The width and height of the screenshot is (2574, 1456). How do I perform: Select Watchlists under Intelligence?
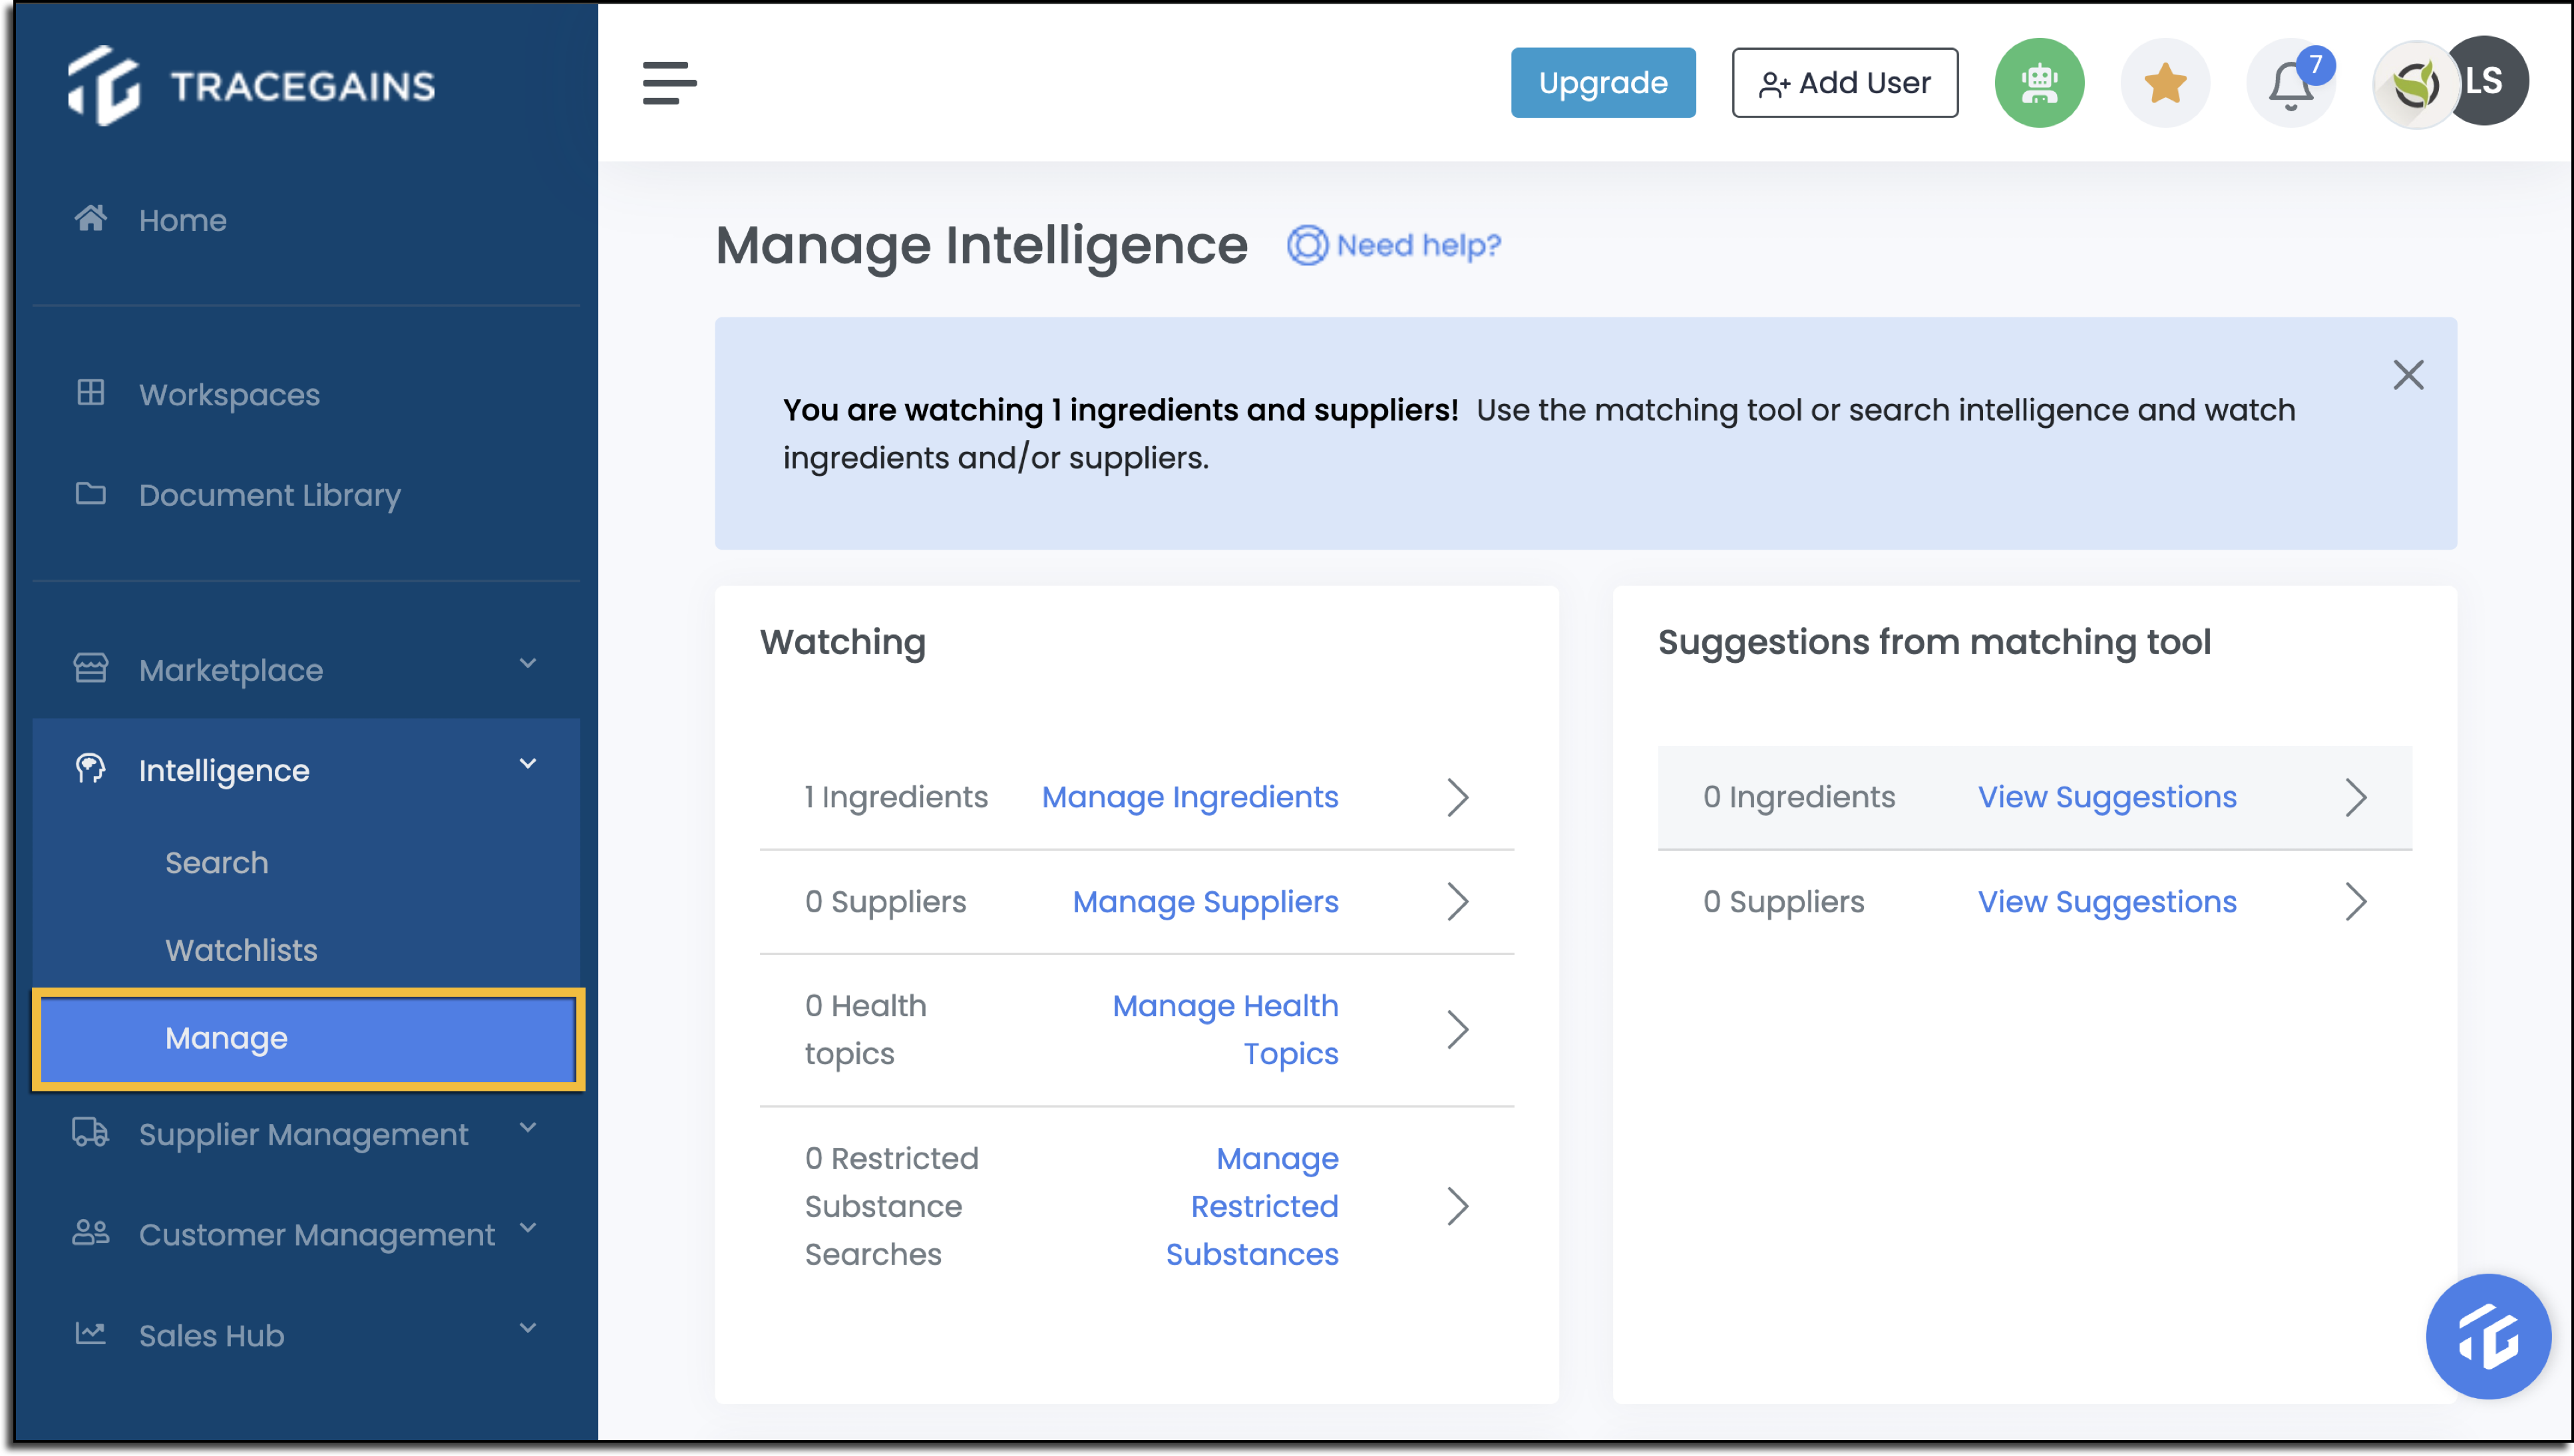[241, 950]
